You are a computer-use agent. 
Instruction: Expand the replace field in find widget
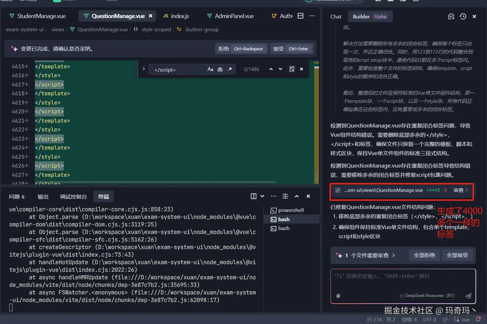(144, 69)
